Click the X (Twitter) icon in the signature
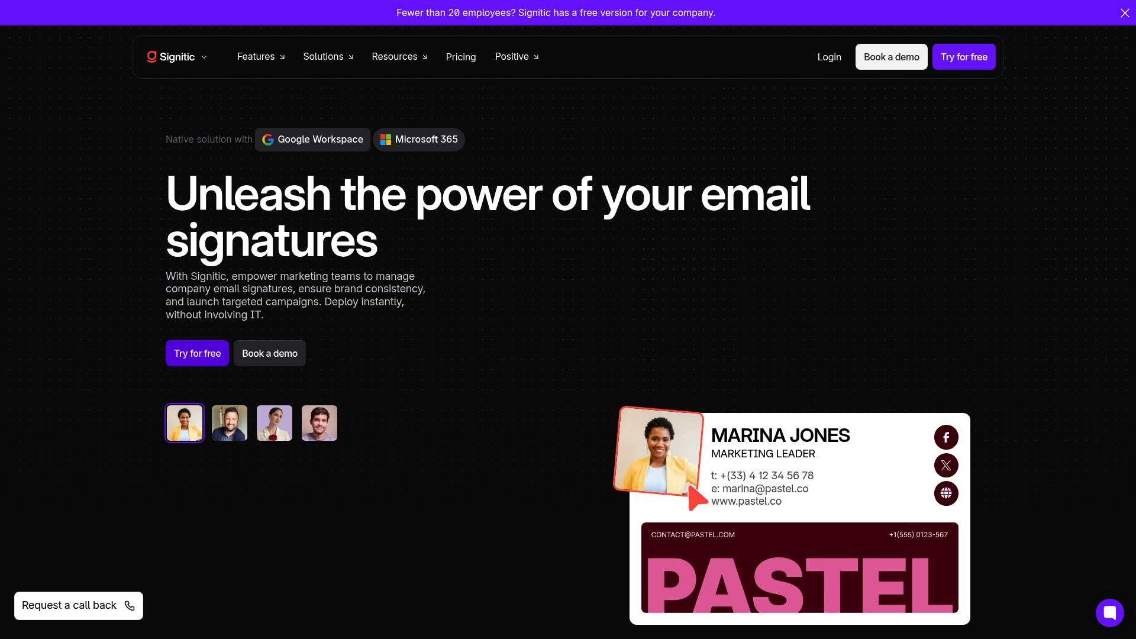This screenshot has height=639, width=1136. click(946, 465)
